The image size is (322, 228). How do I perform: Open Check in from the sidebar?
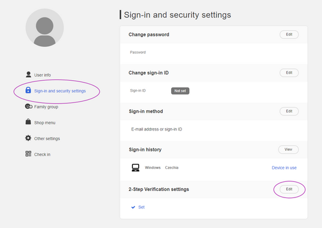click(x=42, y=154)
